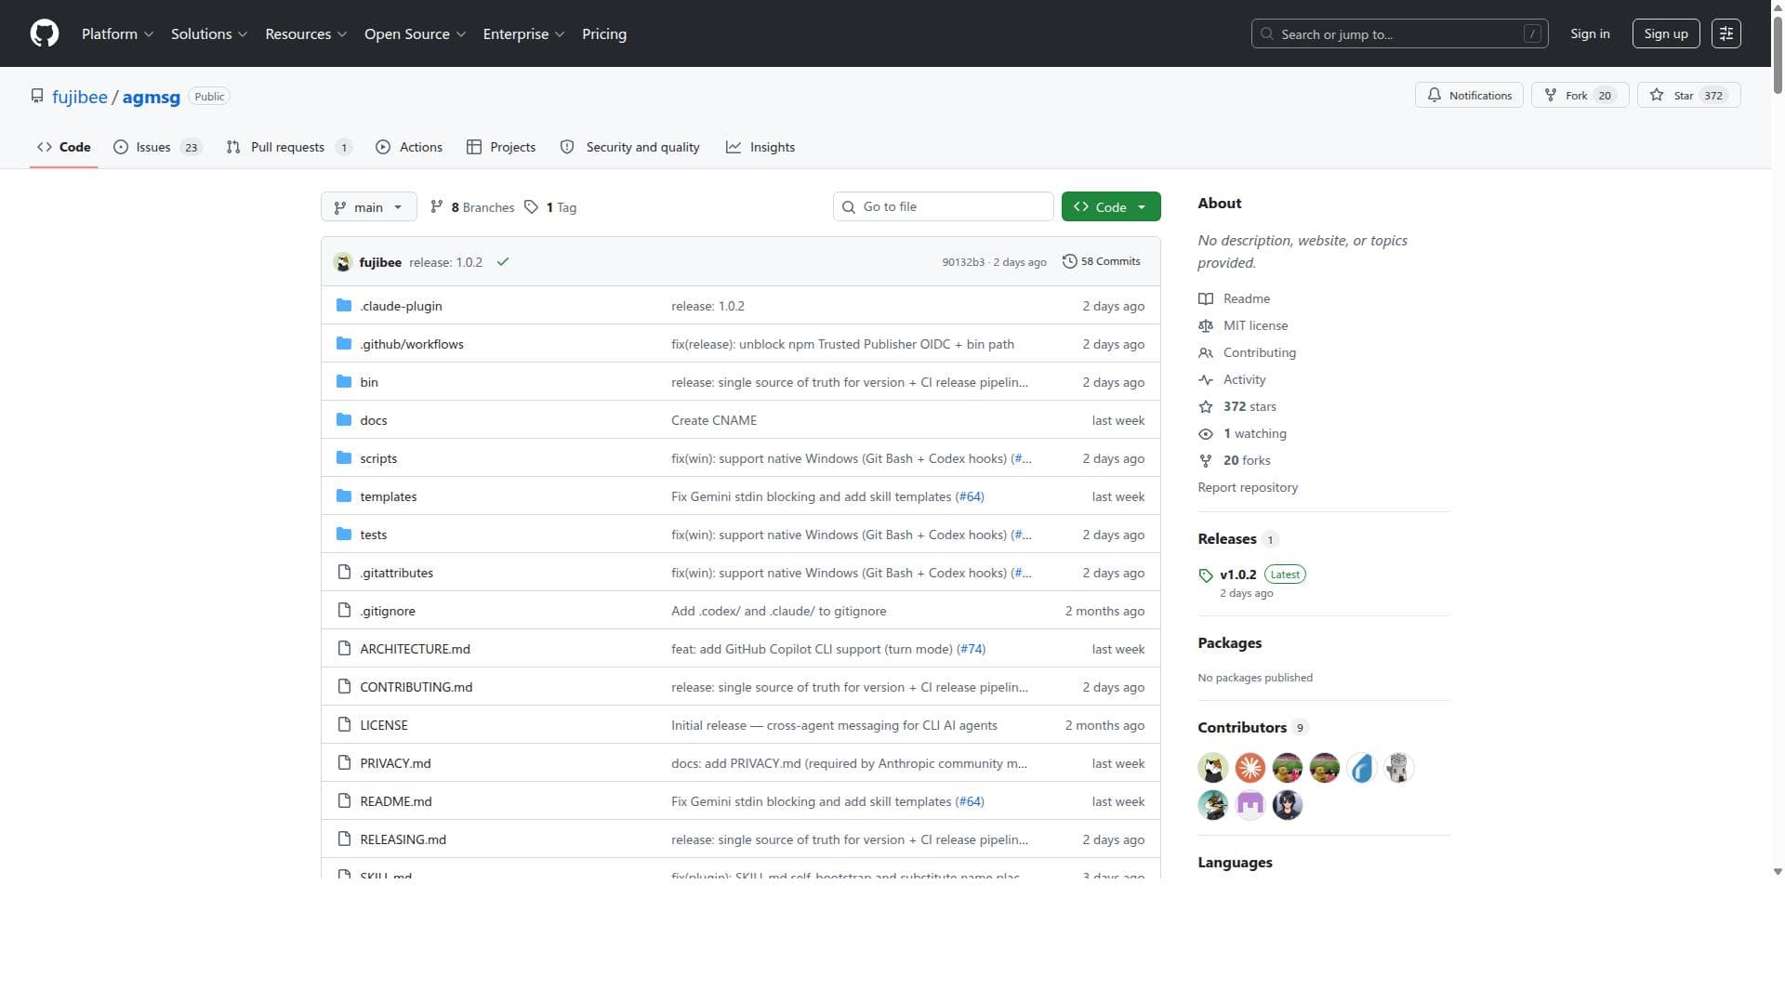
Task: Click the book icon beside Readme
Action: pyautogui.click(x=1206, y=299)
